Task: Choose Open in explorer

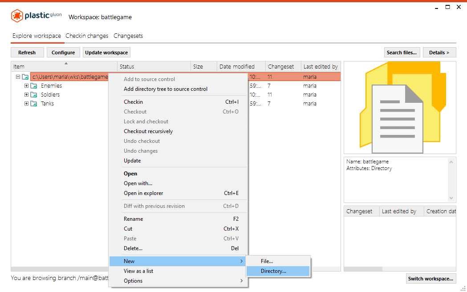Action: (x=179, y=193)
